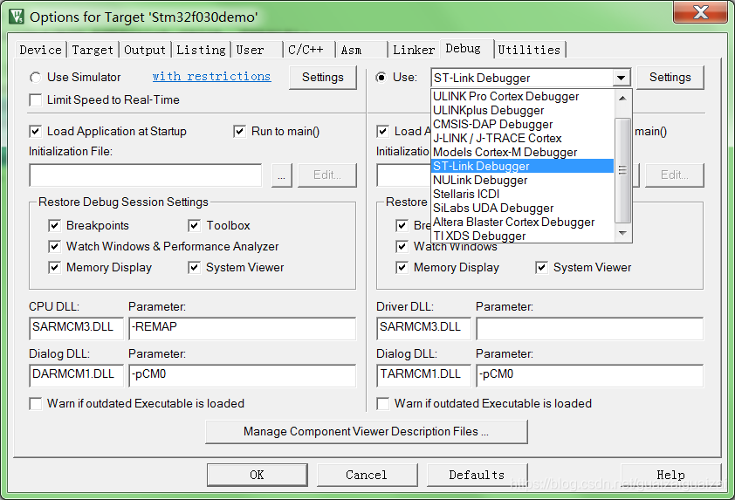Confirm with the OK button
This screenshot has height=500, width=735.
pyautogui.click(x=257, y=475)
